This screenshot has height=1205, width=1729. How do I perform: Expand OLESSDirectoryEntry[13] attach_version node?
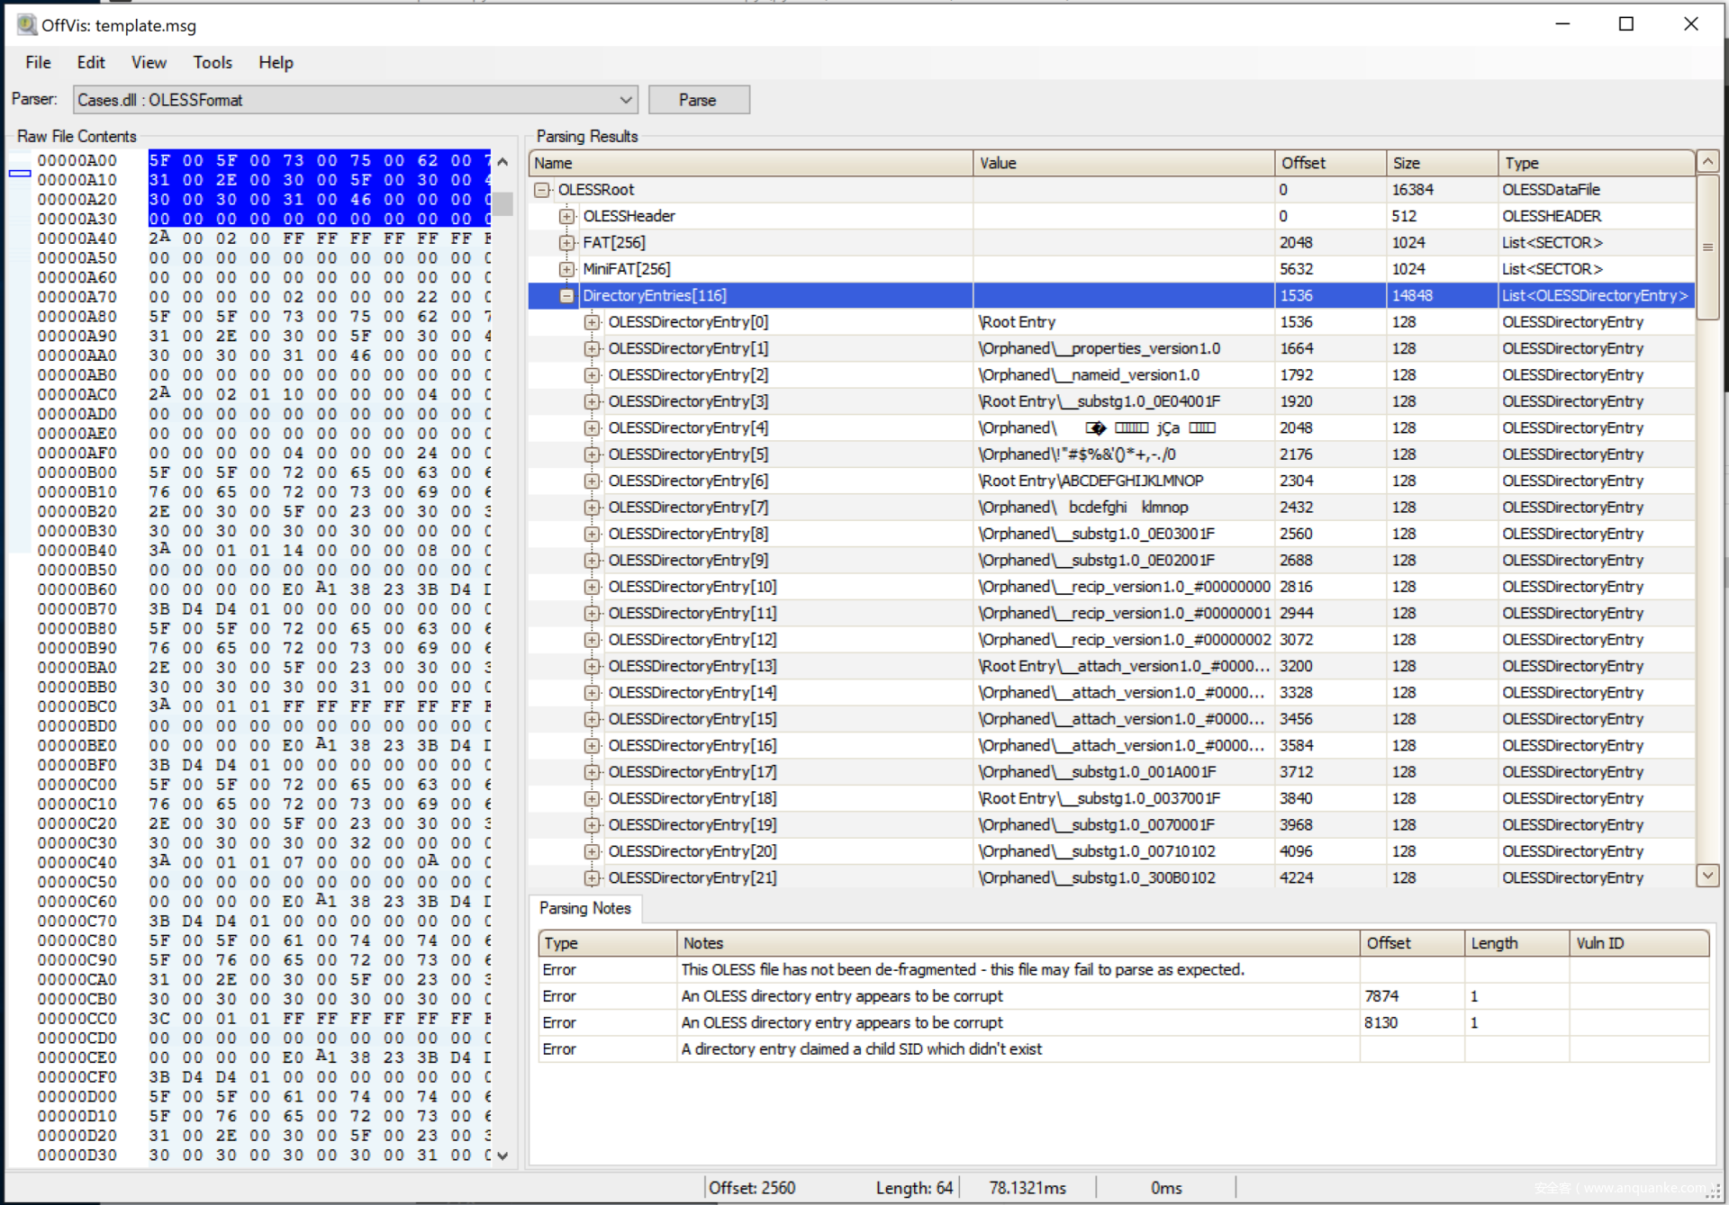(x=592, y=667)
